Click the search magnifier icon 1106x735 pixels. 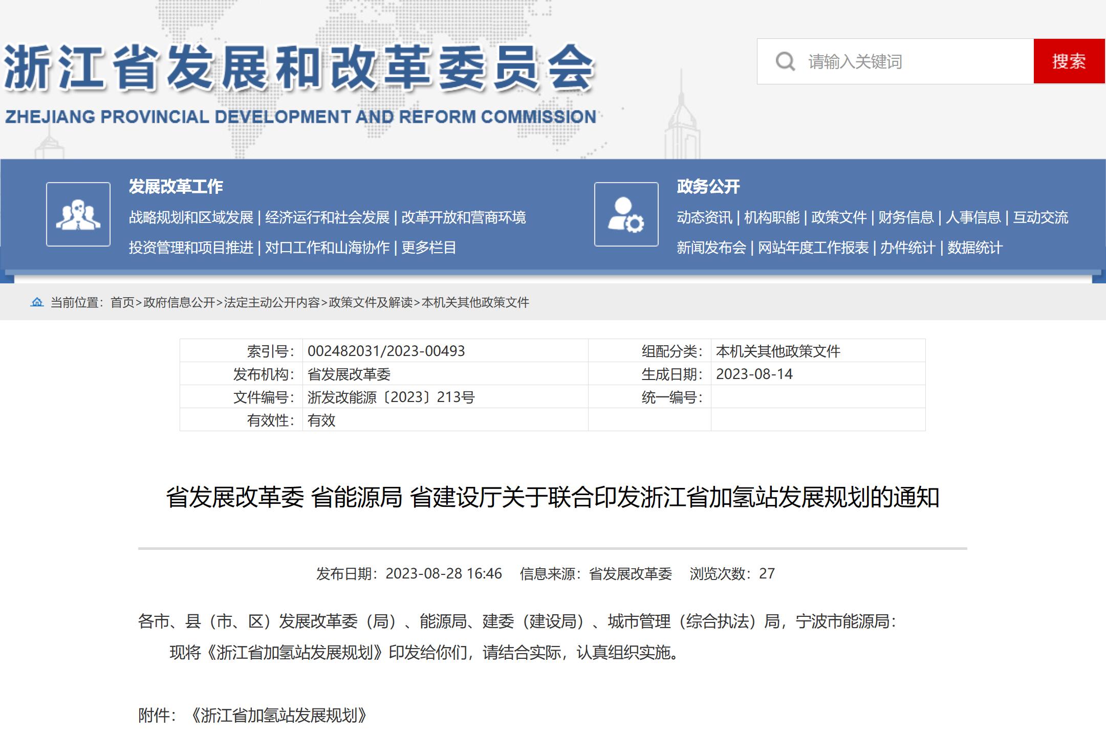pyautogui.click(x=785, y=61)
